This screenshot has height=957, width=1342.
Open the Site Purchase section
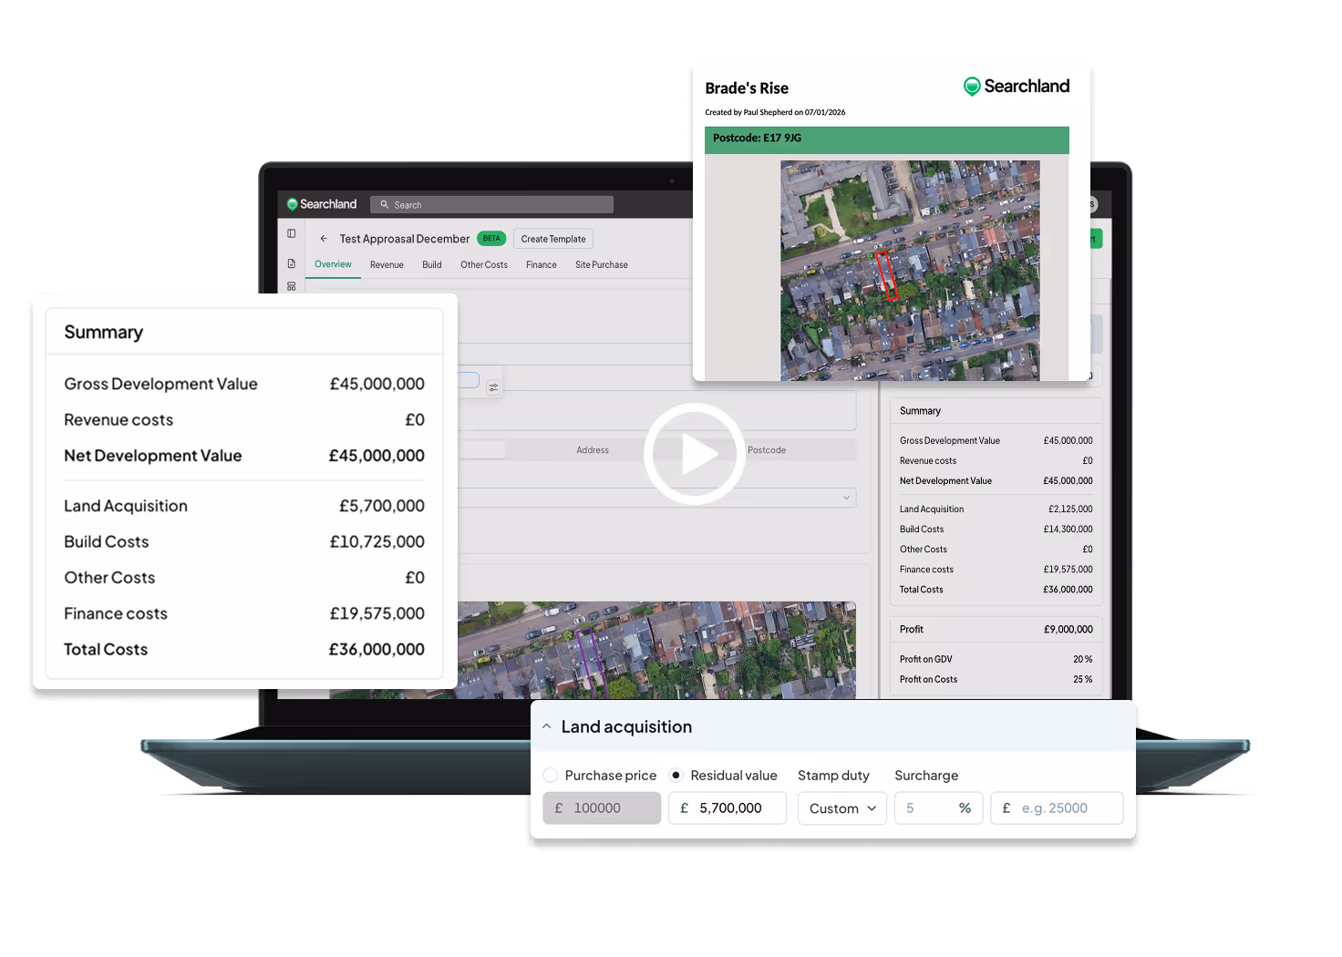pos(601,264)
